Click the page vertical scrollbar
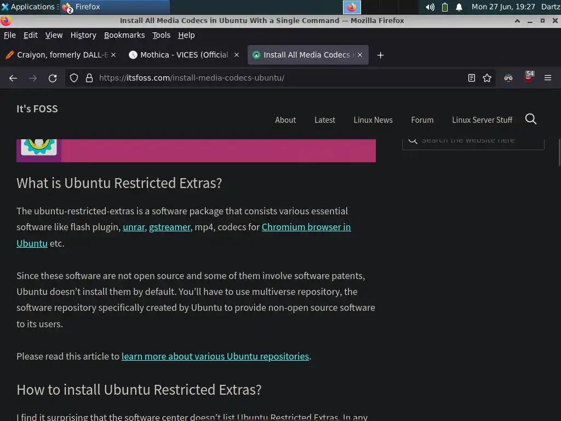This screenshot has height=421, width=561. [559, 152]
